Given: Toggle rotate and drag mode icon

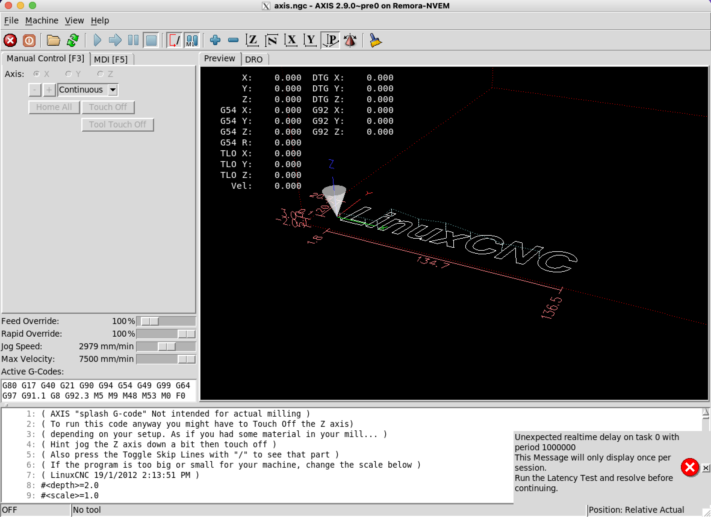Looking at the screenshot, I should tap(350, 40).
